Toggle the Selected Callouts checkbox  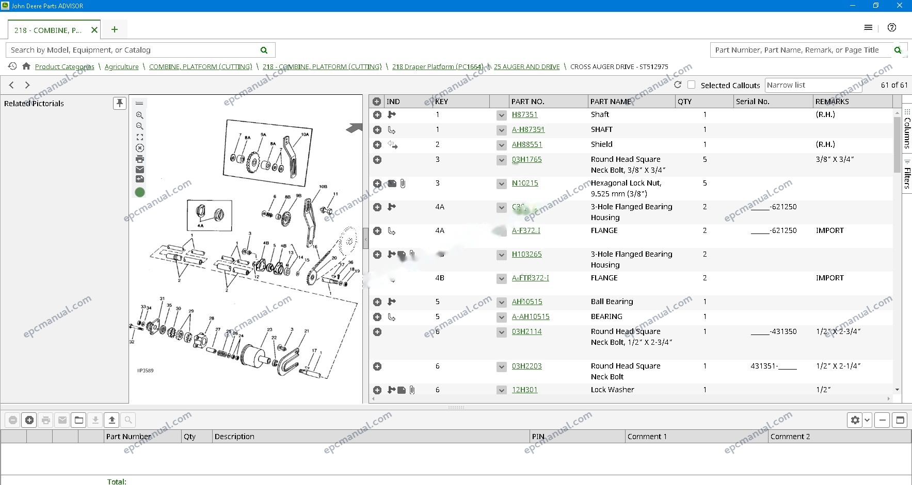[692, 85]
